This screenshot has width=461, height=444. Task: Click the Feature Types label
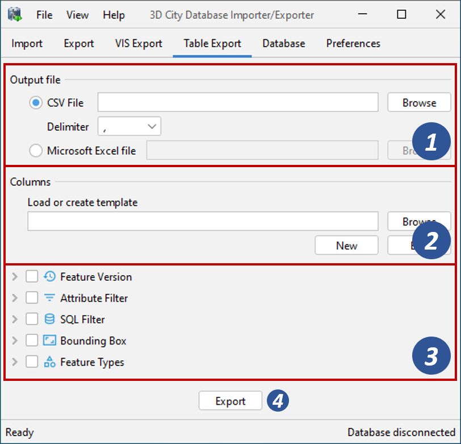point(93,362)
